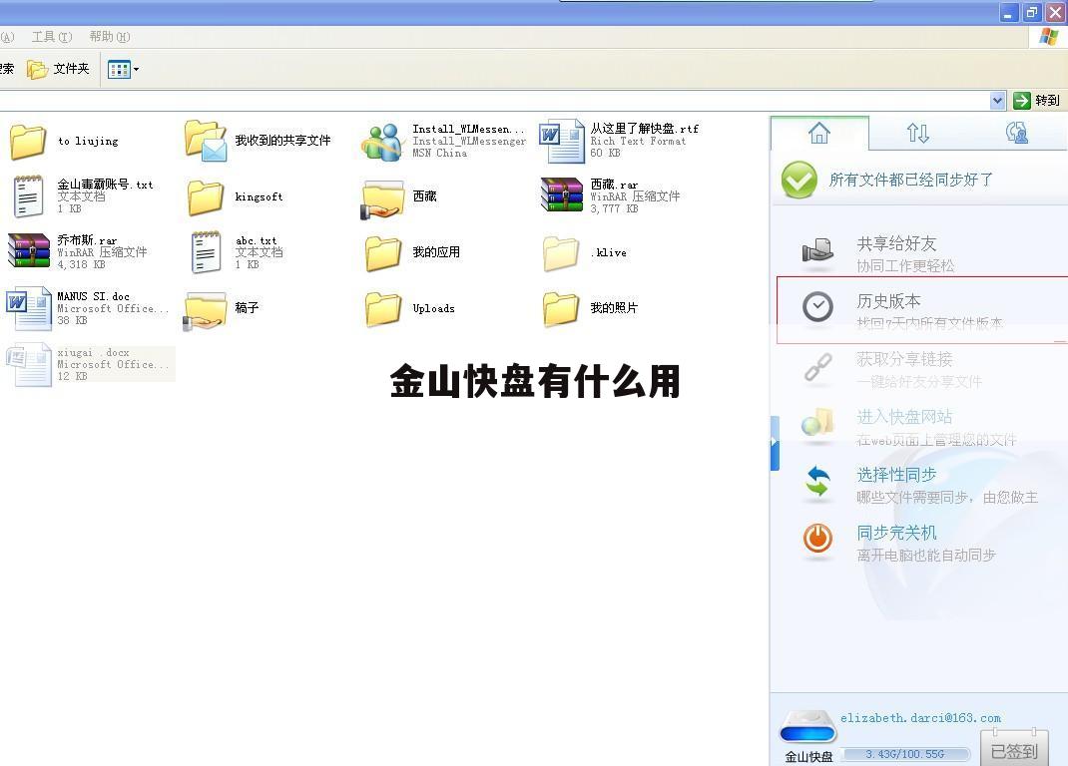Switch to the transfer arrows tab

(917, 134)
